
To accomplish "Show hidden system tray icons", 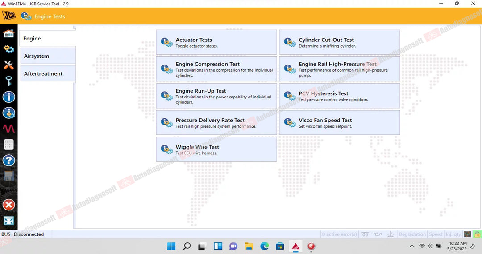I will point(412,246).
